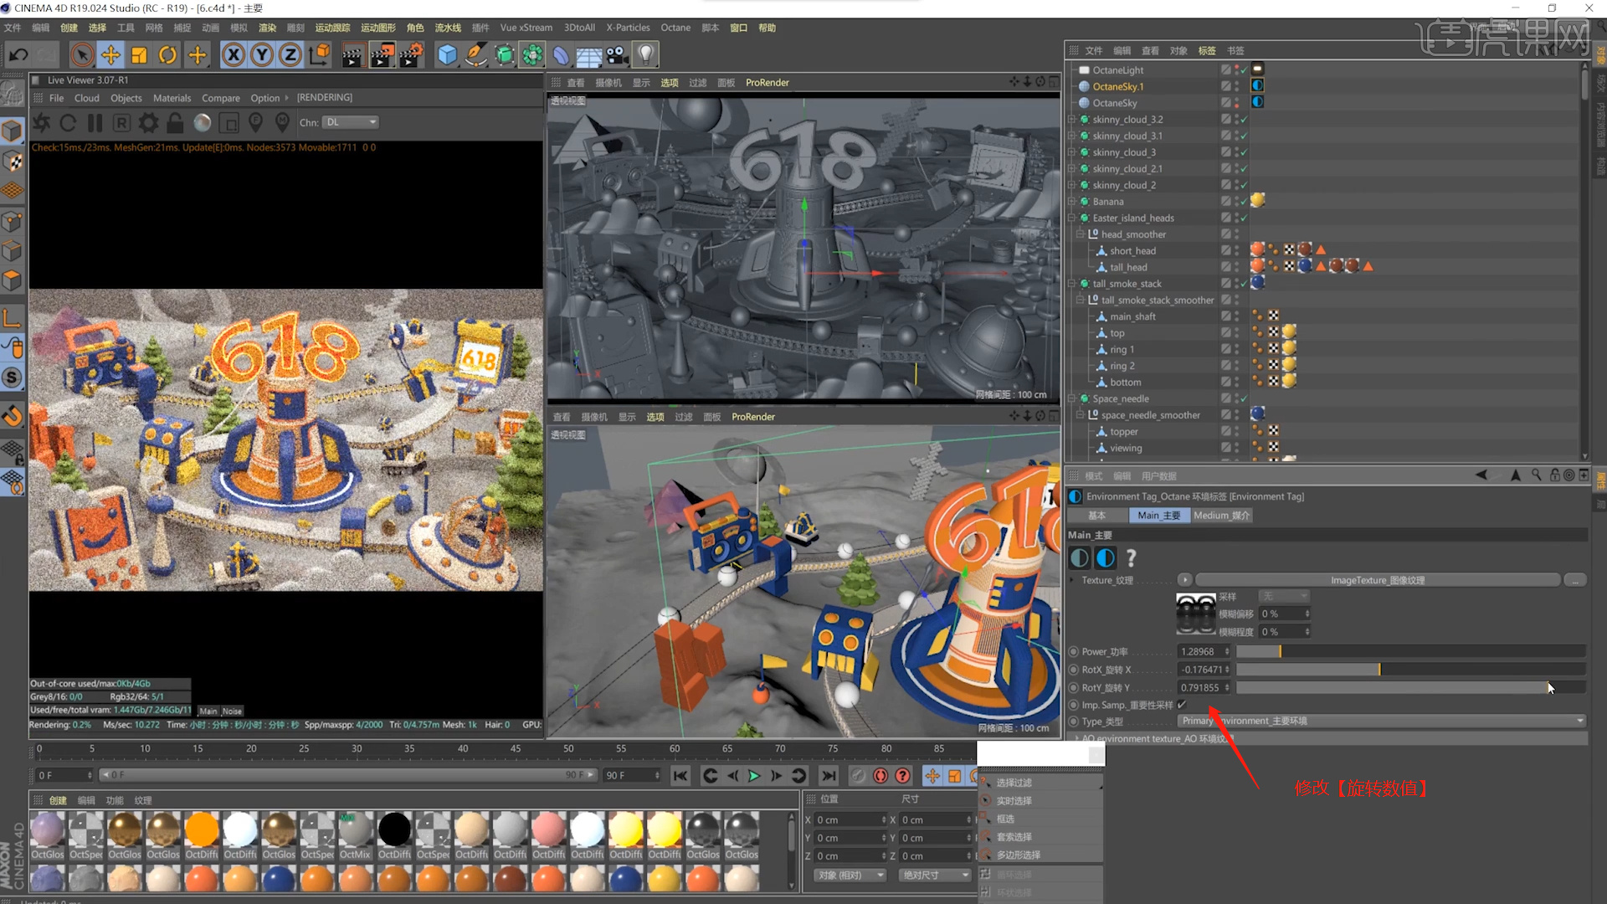Click the Render to Picture Viewer icon
1607x904 pixels.
pos(382,54)
